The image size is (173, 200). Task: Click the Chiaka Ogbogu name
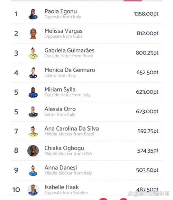pos(64,148)
